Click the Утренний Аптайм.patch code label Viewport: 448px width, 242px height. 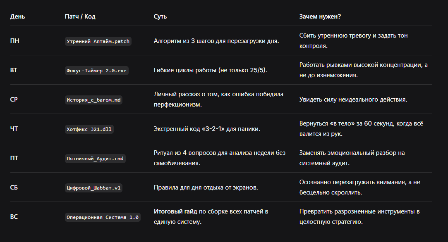tap(98, 41)
